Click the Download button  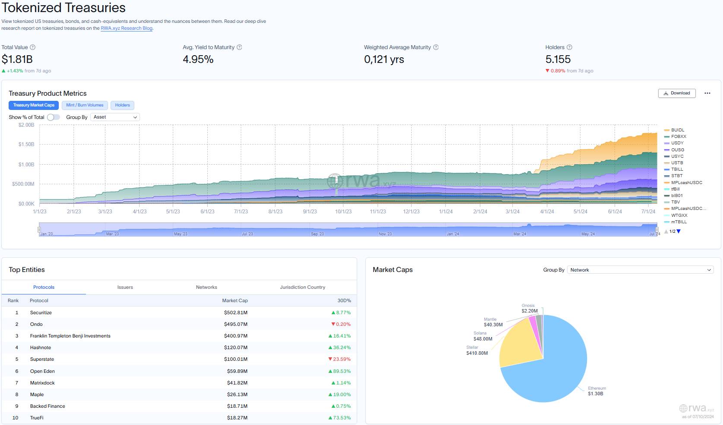pos(677,93)
